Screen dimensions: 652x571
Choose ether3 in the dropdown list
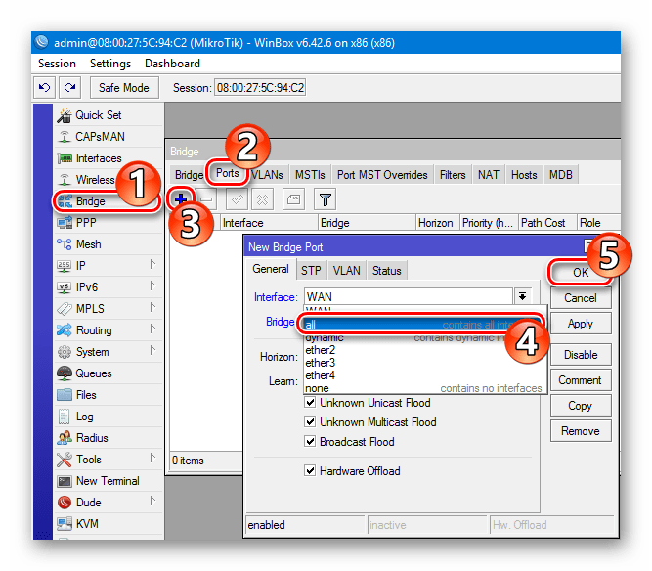[x=424, y=363]
